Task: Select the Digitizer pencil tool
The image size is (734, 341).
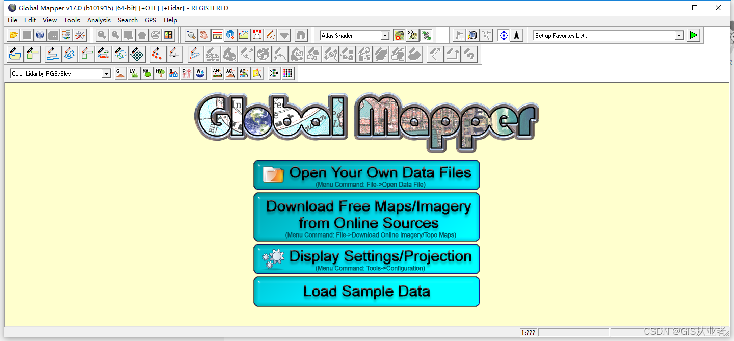Action: (x=271, y=35)
